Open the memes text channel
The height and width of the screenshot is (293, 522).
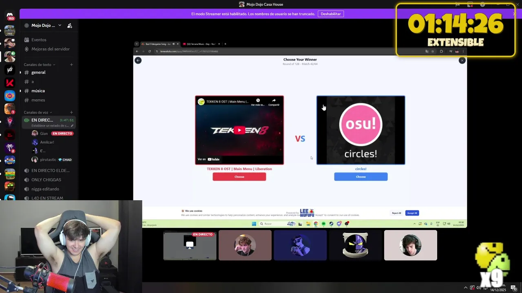[x=49, y=100]
